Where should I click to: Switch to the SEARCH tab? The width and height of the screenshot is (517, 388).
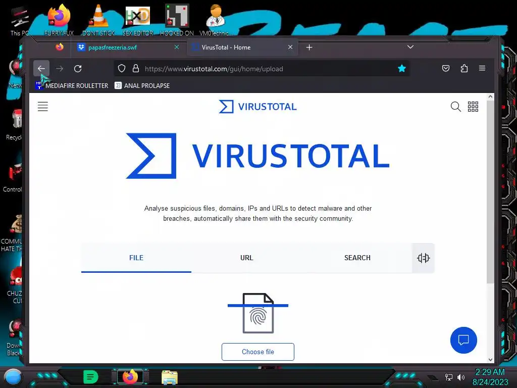click(x=357, y=258)
